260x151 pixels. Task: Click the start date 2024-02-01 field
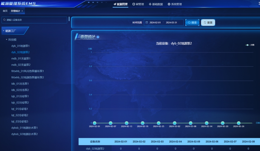155,23
